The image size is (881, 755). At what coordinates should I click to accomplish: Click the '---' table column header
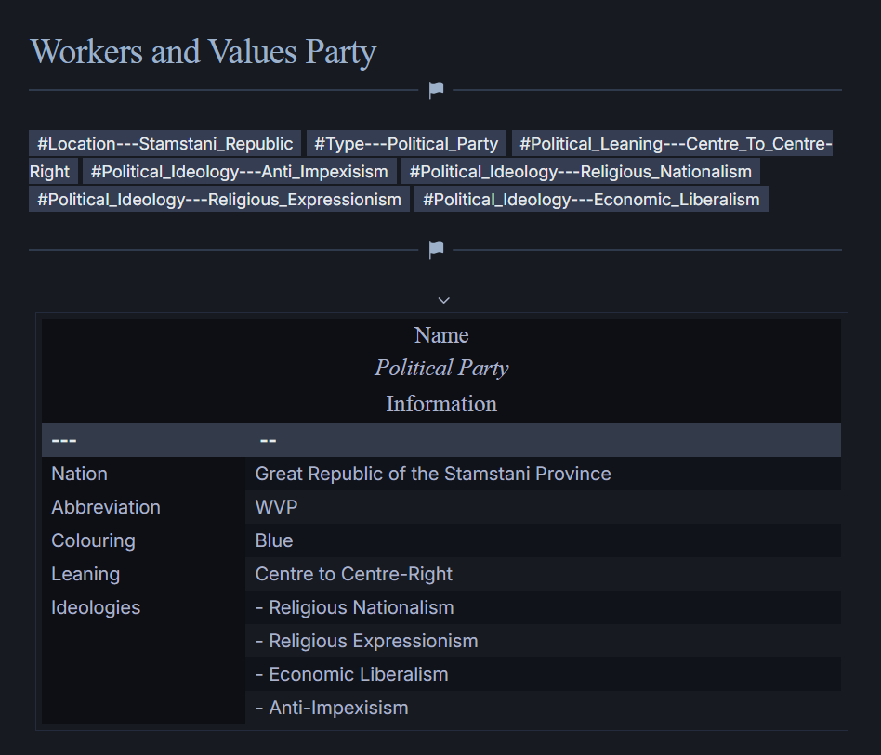click(64, 440)
